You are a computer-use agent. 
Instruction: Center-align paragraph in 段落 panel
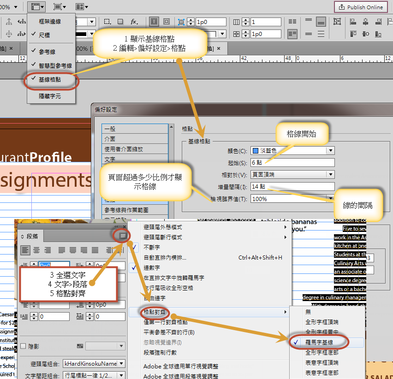click(36, 250)
